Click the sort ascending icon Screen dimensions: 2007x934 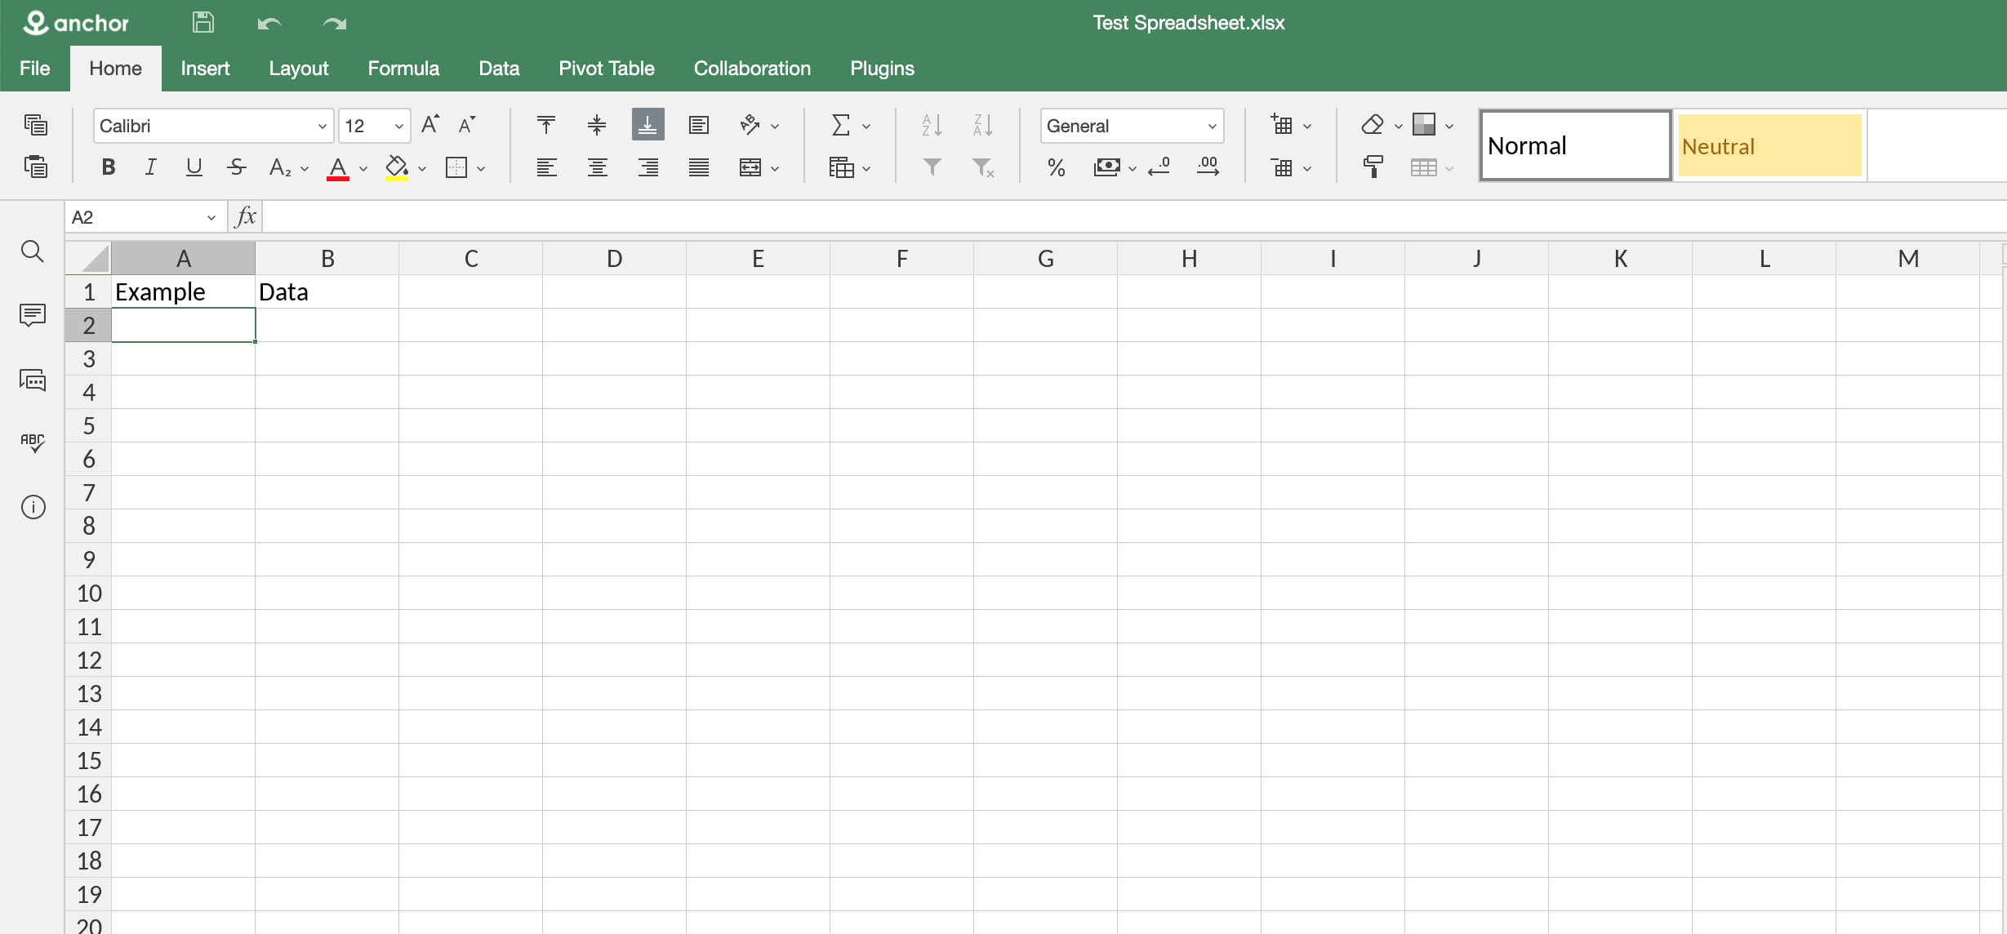coord(932,125)
